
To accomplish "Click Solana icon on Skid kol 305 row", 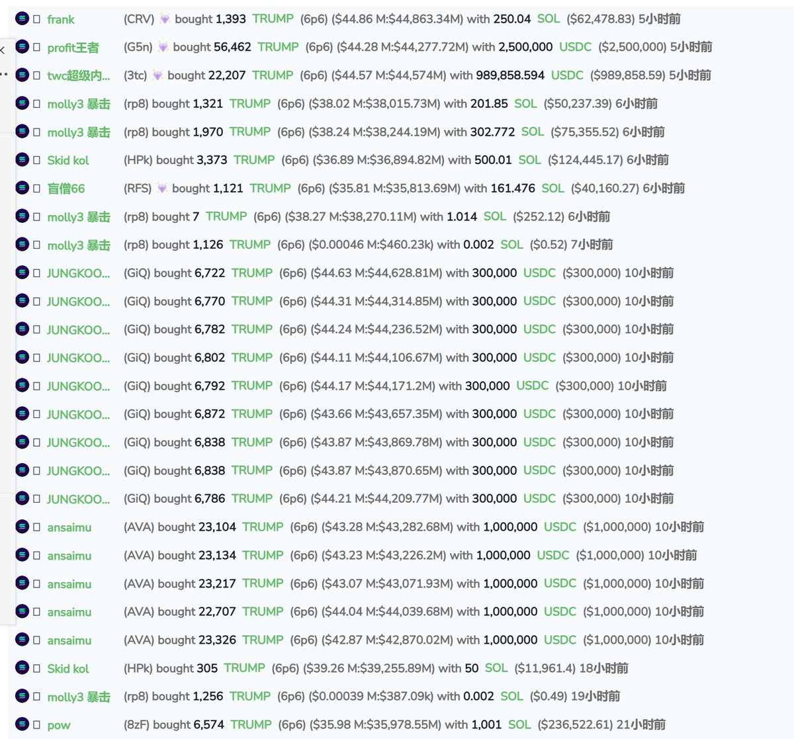I will [x=22, y=668].
